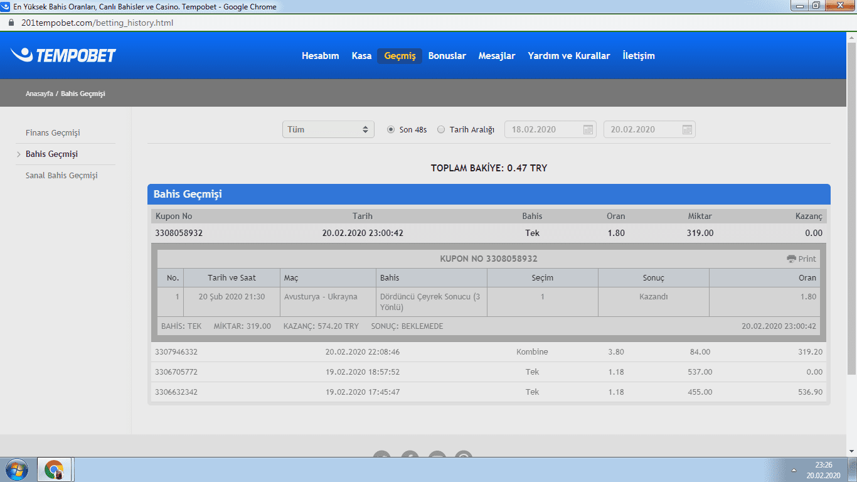Click the Kazanç column header
The image size is (857, 482).
(809, 216)
